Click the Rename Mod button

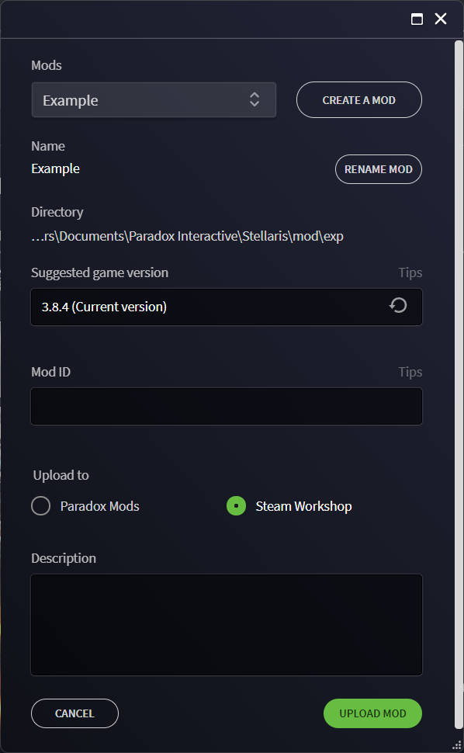pyautogui.click(x=378, y=169)
